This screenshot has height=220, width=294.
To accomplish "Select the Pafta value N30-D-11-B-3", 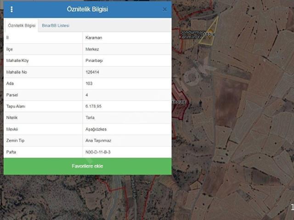I will (98, 152).
